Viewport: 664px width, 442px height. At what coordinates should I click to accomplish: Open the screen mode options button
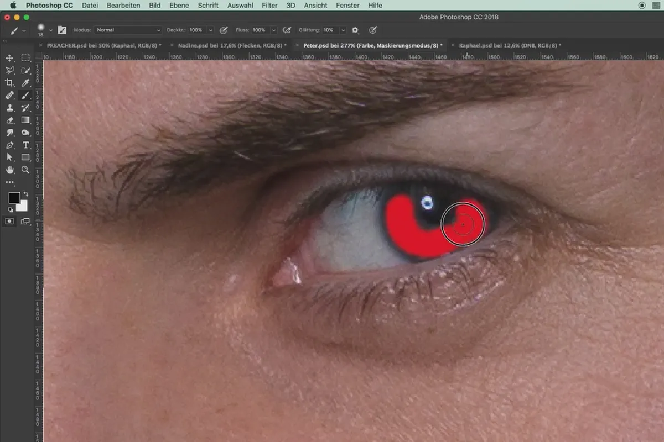click(x=25, y=221)
